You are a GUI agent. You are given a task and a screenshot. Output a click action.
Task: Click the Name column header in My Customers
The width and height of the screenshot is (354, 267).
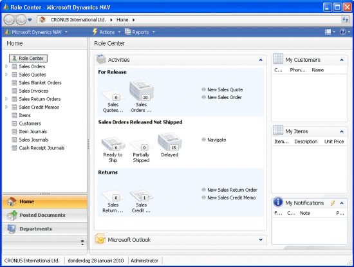click(318, 70)
